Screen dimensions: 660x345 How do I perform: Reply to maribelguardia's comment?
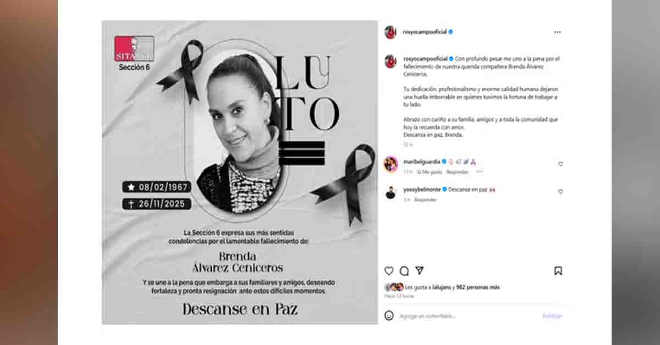457,172
